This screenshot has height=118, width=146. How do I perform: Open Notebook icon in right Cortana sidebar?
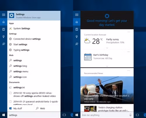(x=77, y=29)
